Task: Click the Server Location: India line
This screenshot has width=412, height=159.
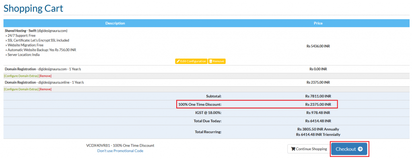Action: [23, 55]
